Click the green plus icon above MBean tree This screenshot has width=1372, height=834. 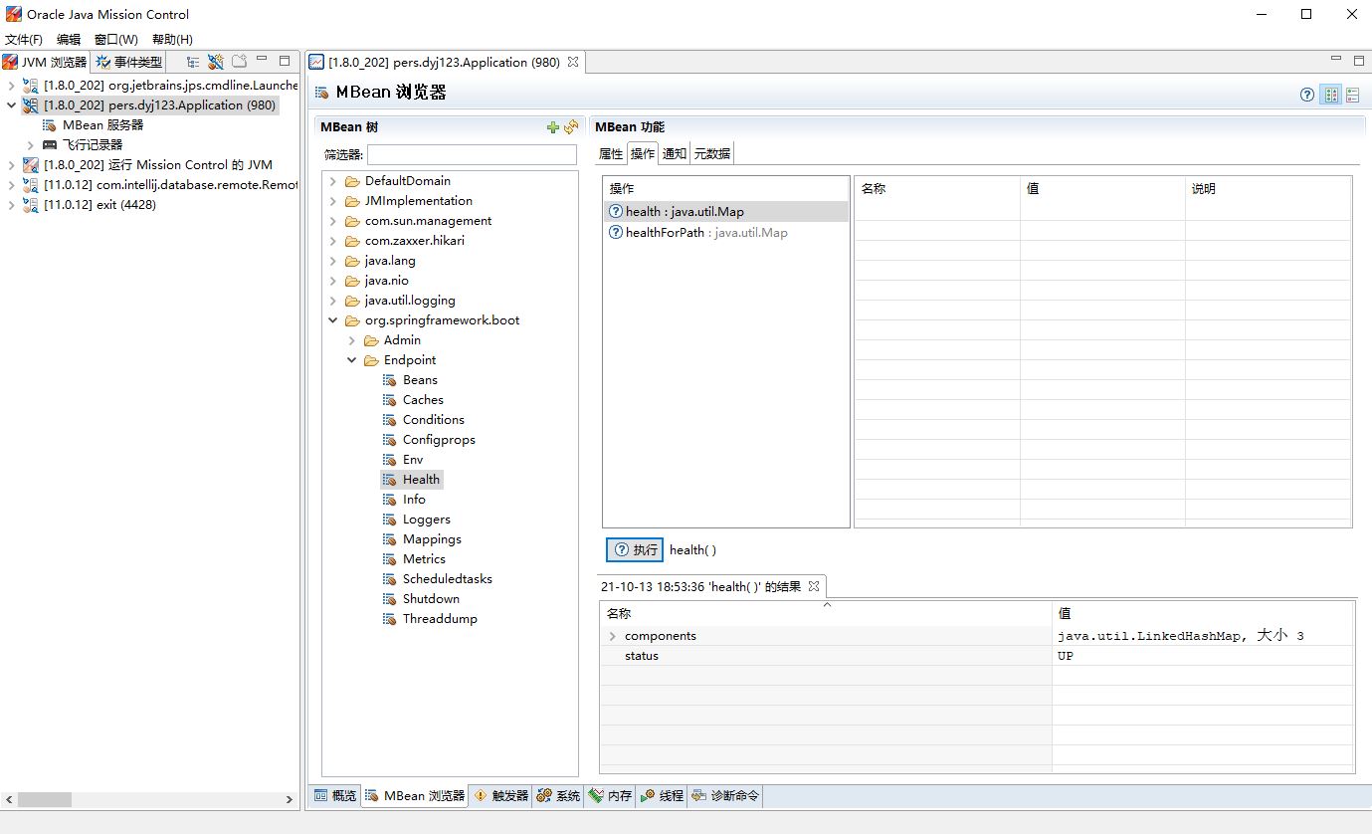click(551, 127)
